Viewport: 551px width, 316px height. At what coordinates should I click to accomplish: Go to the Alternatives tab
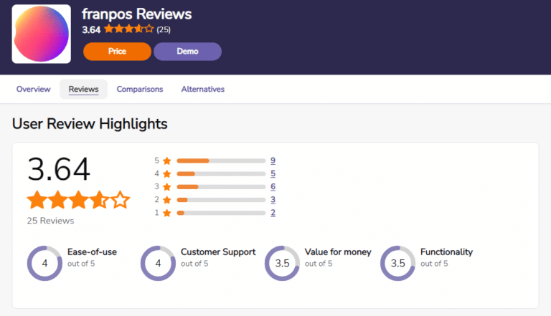pyautogui.click(x=203, y=89)
